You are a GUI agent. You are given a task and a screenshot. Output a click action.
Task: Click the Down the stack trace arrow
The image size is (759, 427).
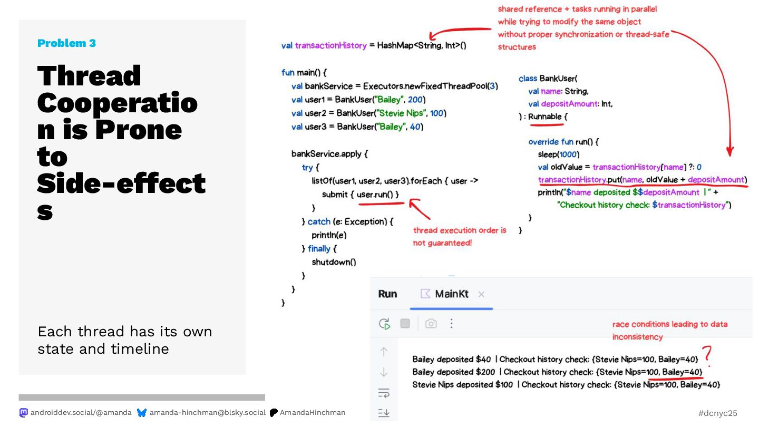[x=384, y=372]
